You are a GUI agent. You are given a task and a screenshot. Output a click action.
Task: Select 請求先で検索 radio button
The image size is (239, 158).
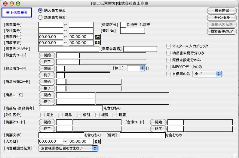pyautogui.click(x=40, y=17)
